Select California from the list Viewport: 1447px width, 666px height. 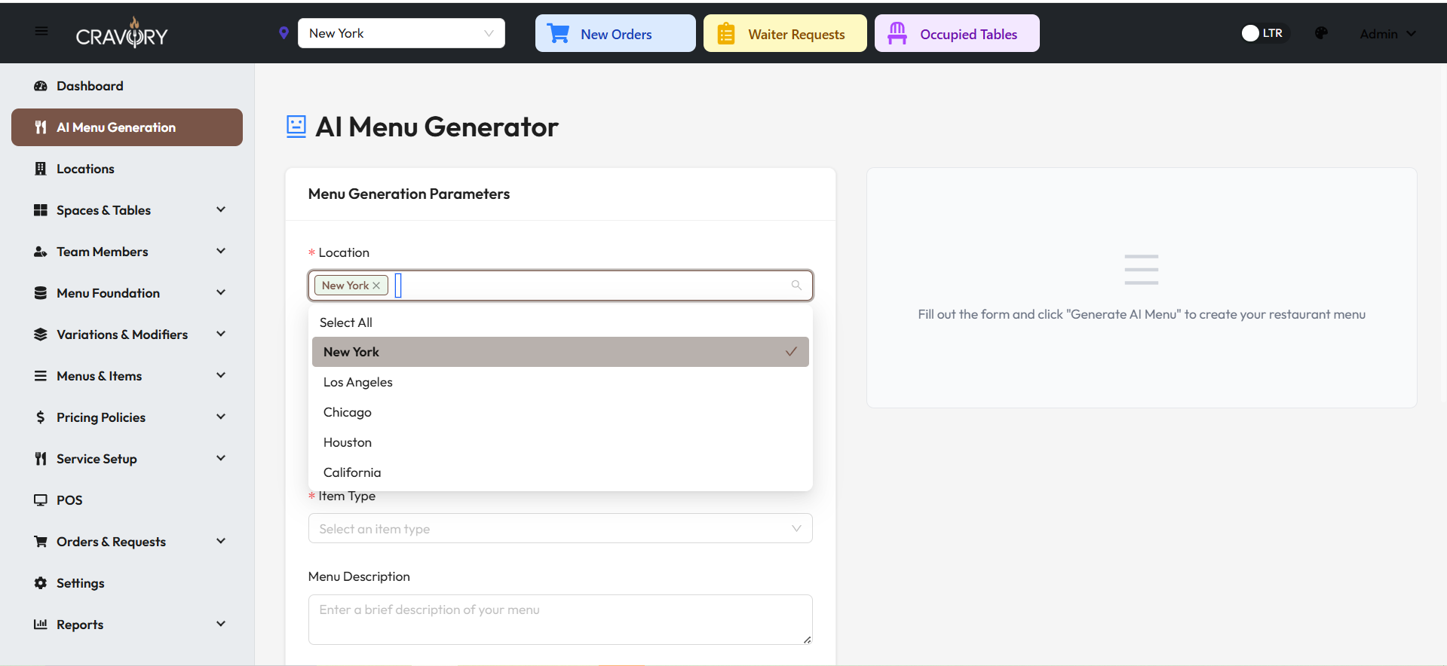[x=560, y=472]
